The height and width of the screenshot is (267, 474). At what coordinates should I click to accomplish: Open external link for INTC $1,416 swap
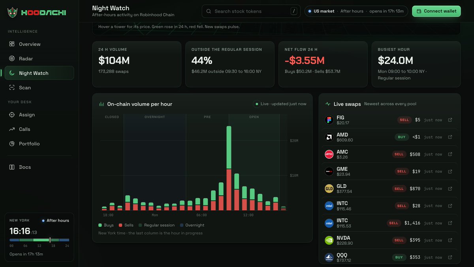coord(450,223)
